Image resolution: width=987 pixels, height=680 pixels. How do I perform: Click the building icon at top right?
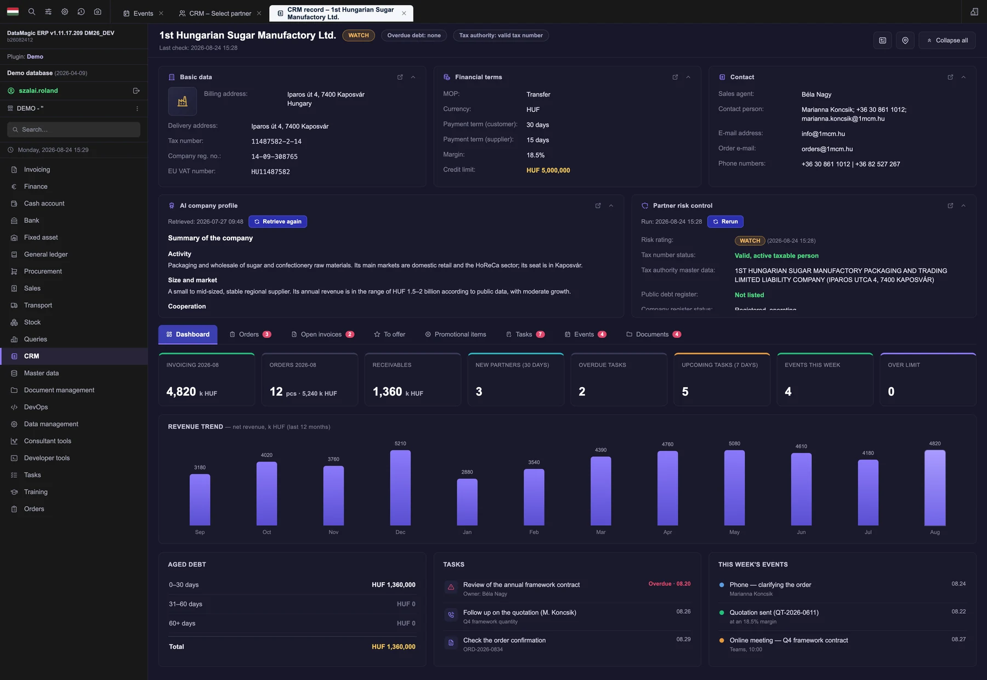click(x=974, y=12)
